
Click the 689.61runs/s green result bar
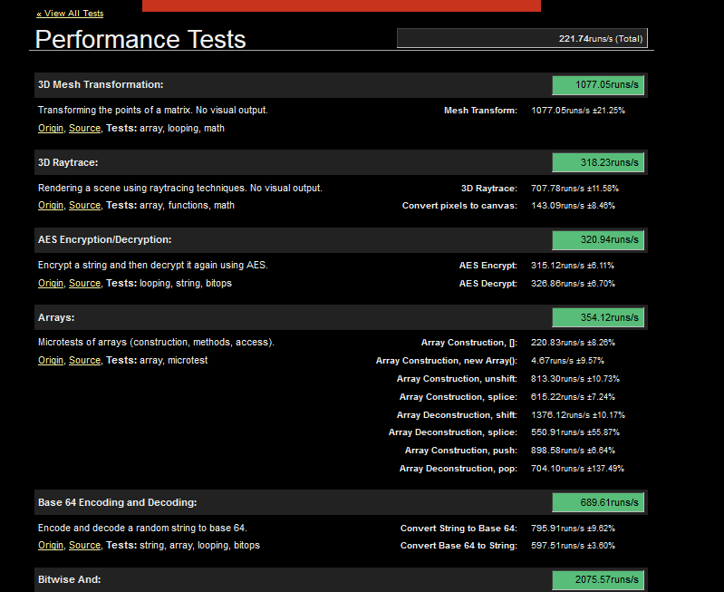[598, 502]
